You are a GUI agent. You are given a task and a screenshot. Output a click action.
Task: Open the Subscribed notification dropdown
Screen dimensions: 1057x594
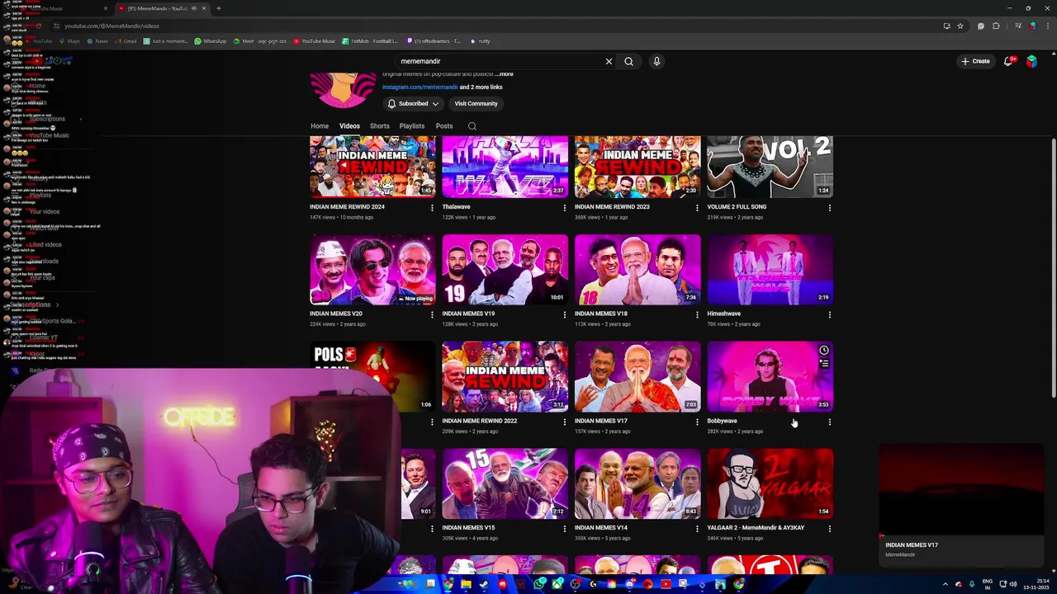(x=413, y=103)
